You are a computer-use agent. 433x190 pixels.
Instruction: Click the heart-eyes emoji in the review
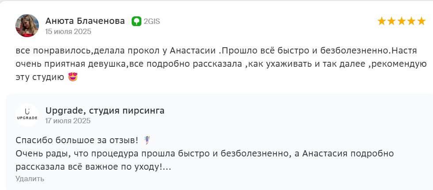tap(73, 78)
